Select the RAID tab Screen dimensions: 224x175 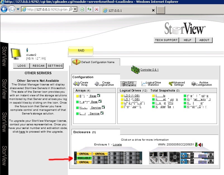click(x=81, y=51)
